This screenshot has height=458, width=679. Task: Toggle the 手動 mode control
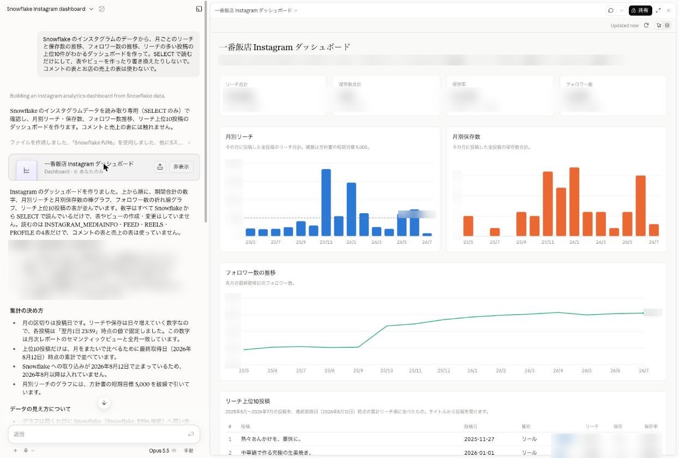pyautogui.click(x=189, y=450)
